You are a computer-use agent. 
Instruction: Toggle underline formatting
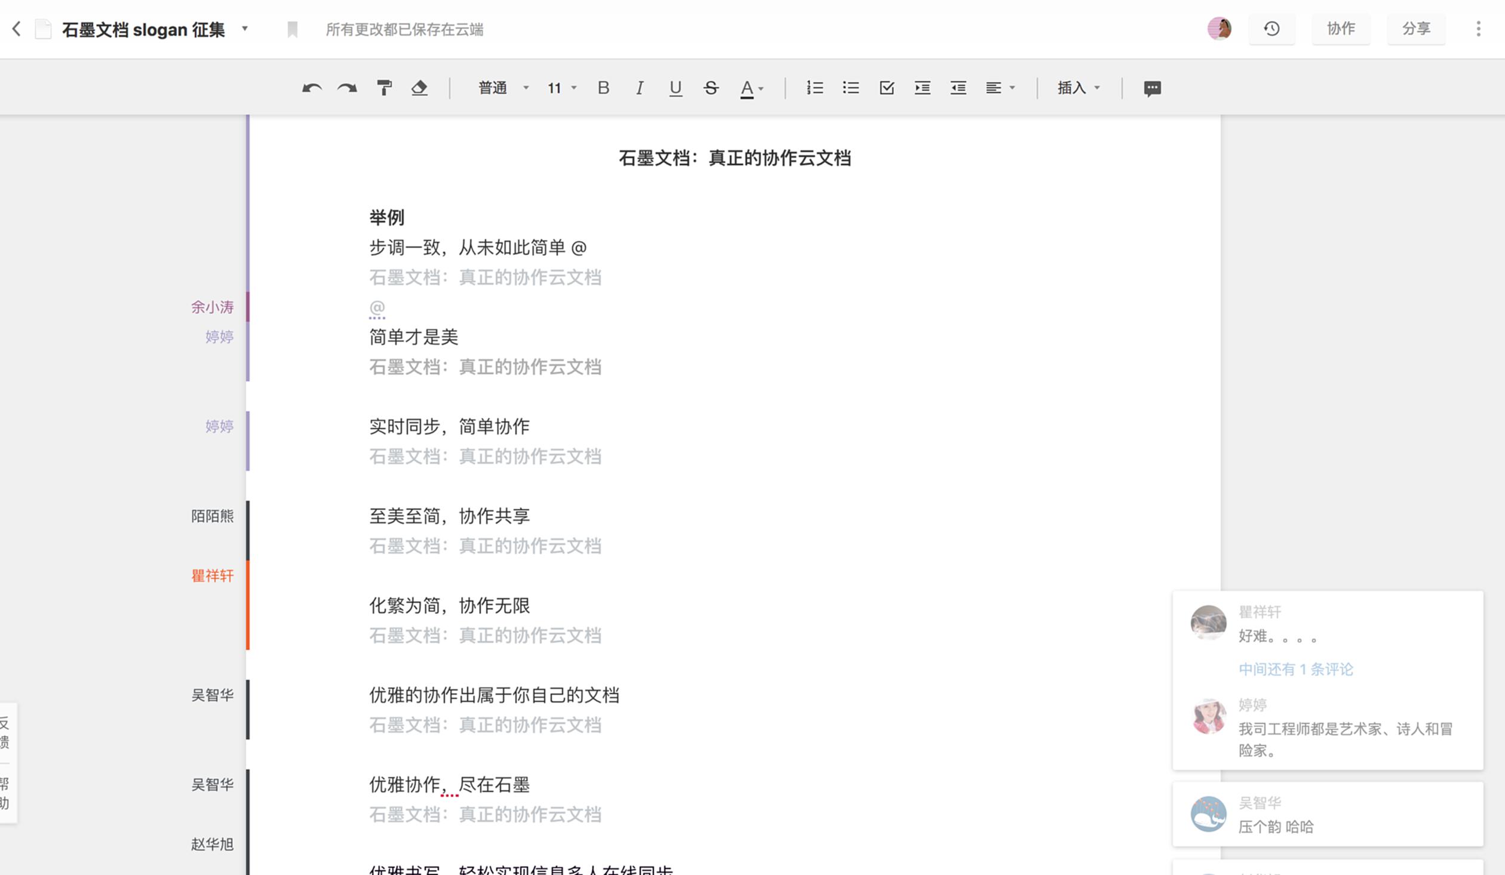click(675, 88)
